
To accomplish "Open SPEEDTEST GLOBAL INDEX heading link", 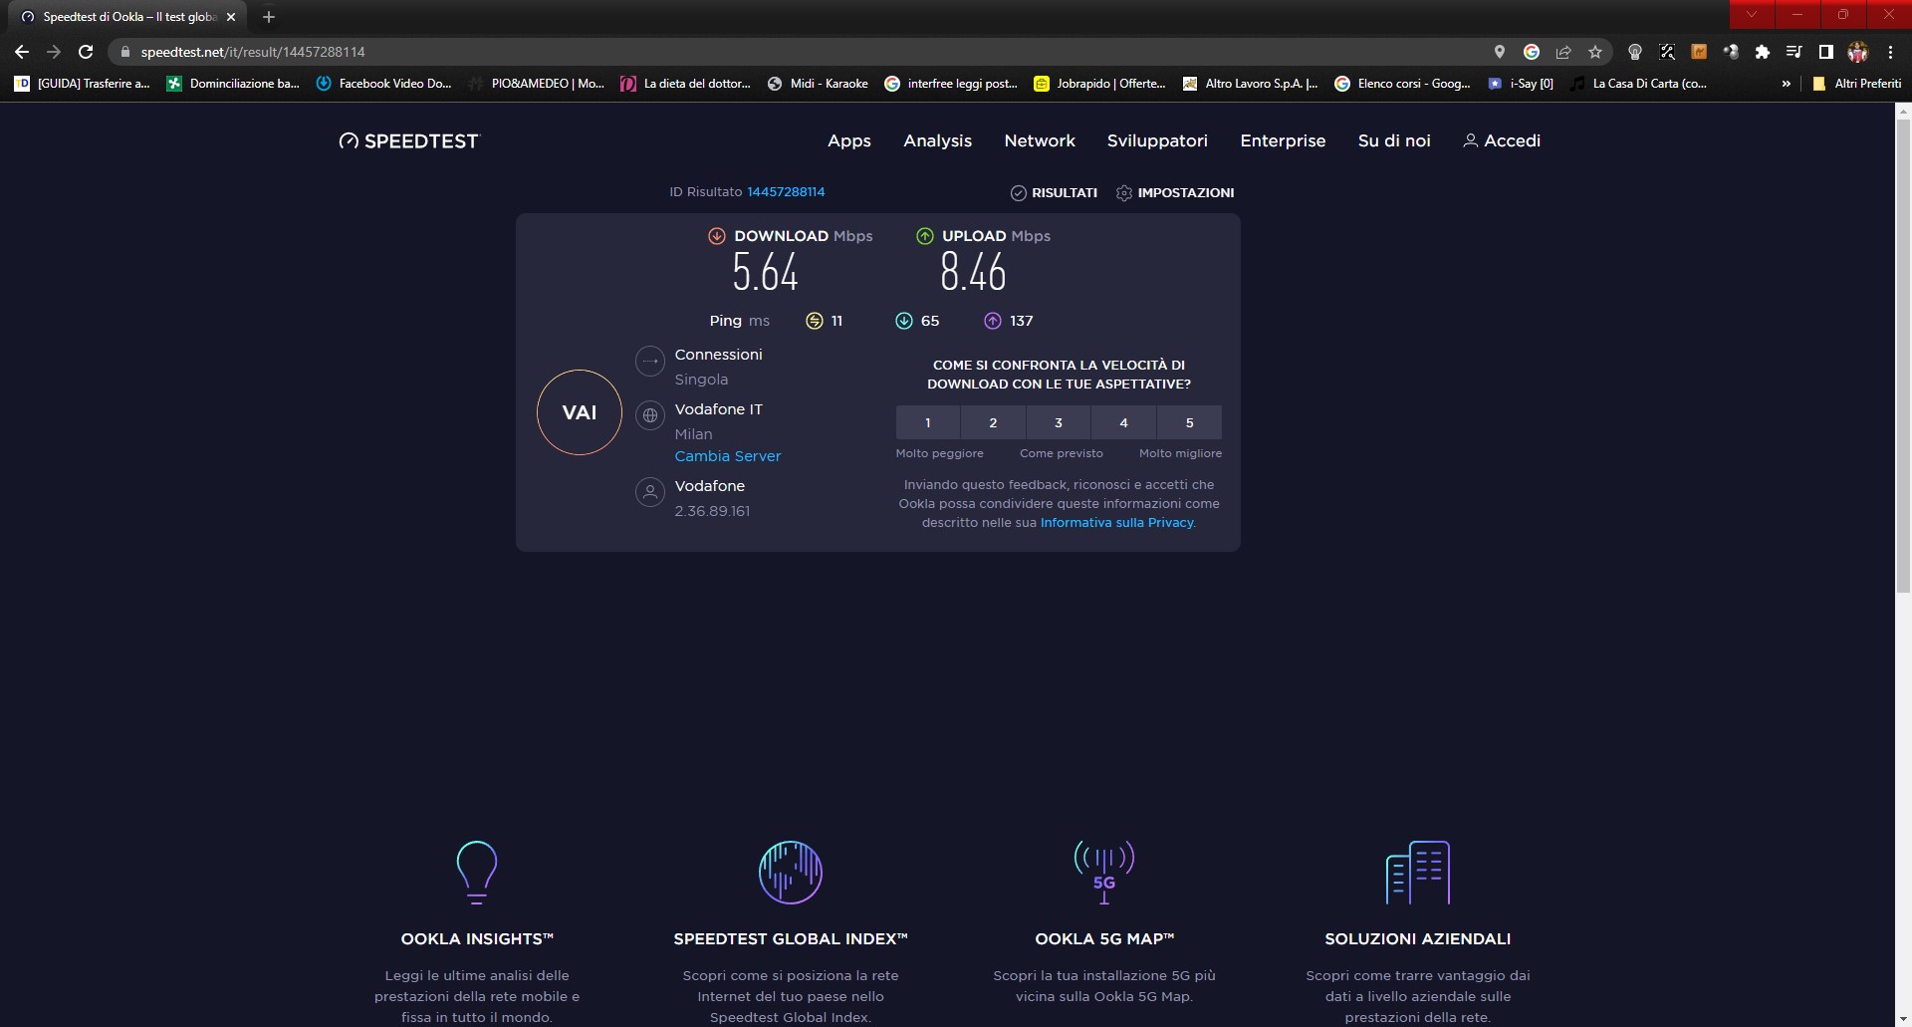I will pos(791,939).
